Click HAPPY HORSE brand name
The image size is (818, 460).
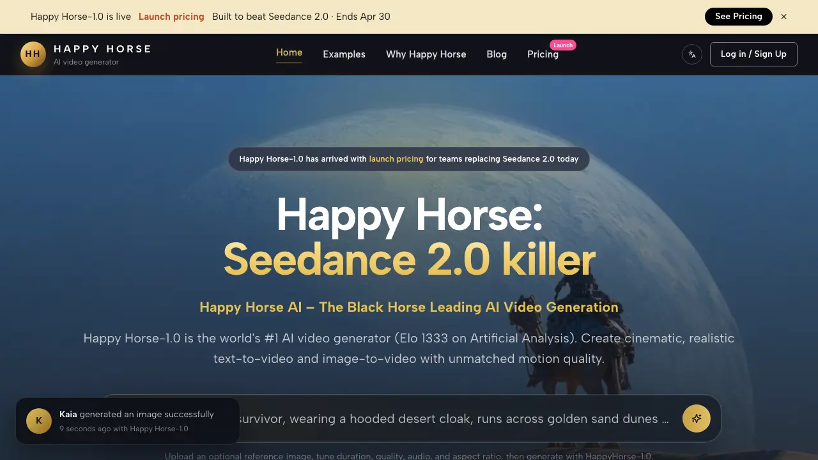(103, 49)
